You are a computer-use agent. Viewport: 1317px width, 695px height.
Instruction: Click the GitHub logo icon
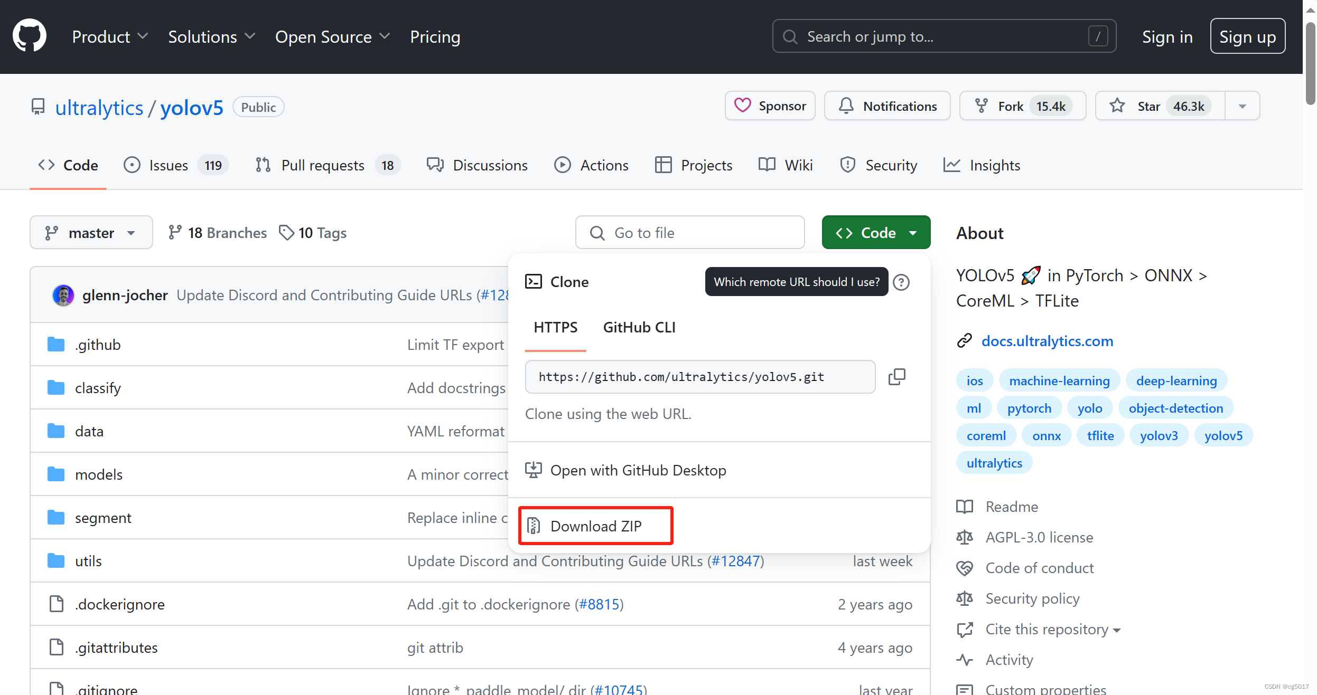tap(30, 36)
